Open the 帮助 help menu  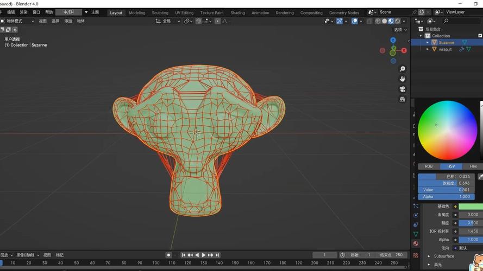[x=49, y=12]
